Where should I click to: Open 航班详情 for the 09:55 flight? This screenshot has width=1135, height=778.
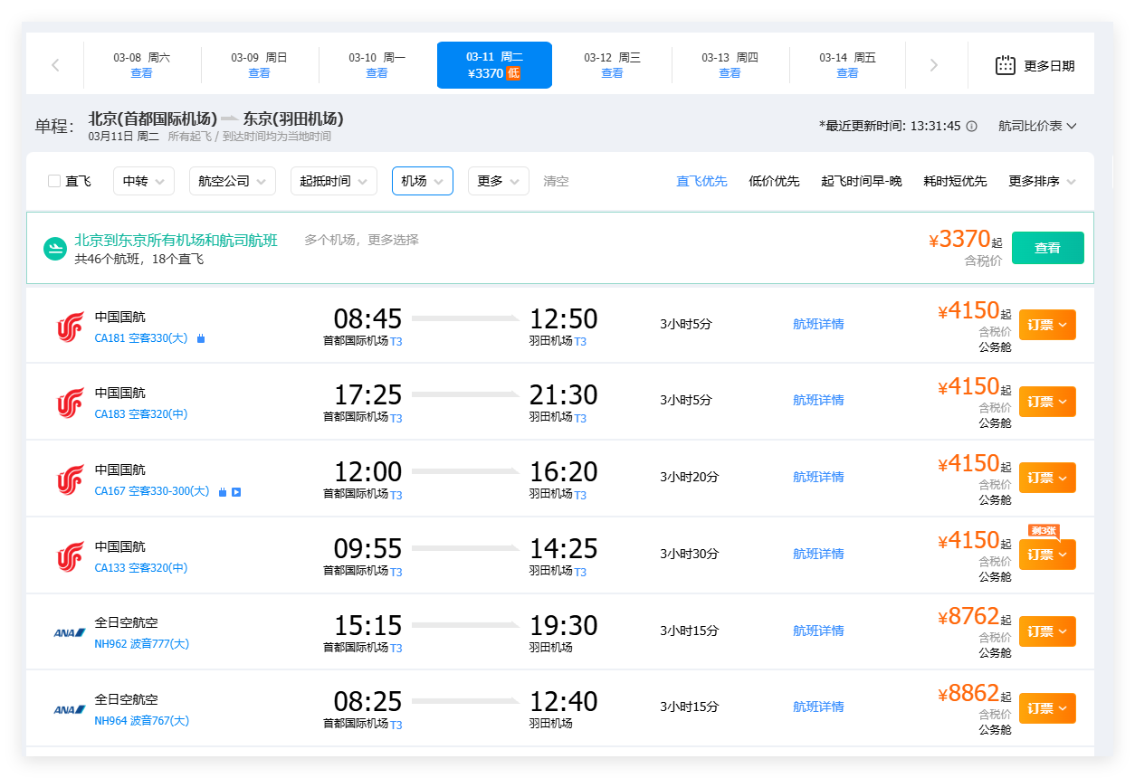[818, 554]
